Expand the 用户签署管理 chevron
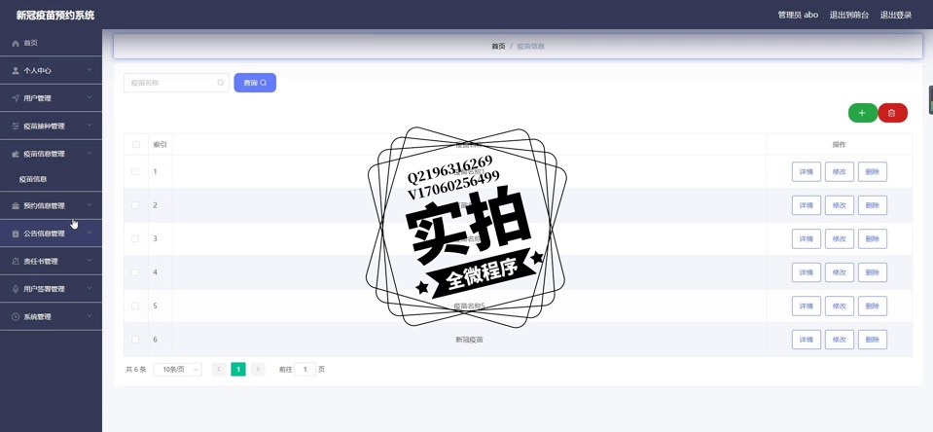Image resolution: width=933 pixels, height=432 pixels. coord(90,289)
